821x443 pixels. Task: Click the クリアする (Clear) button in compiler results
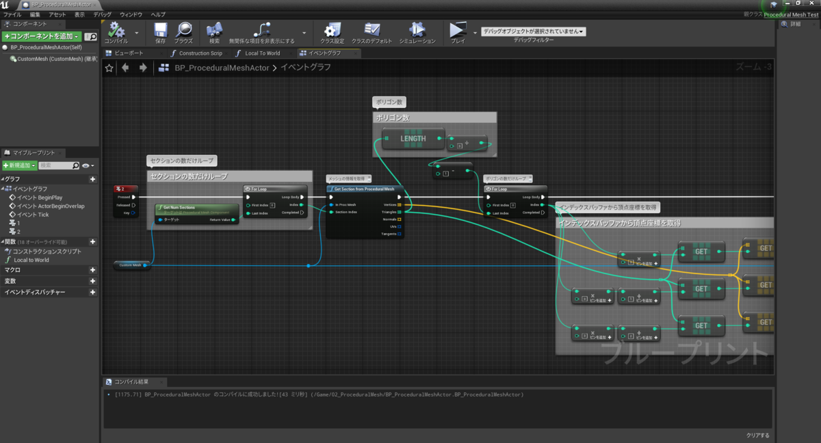click(757, 435)
